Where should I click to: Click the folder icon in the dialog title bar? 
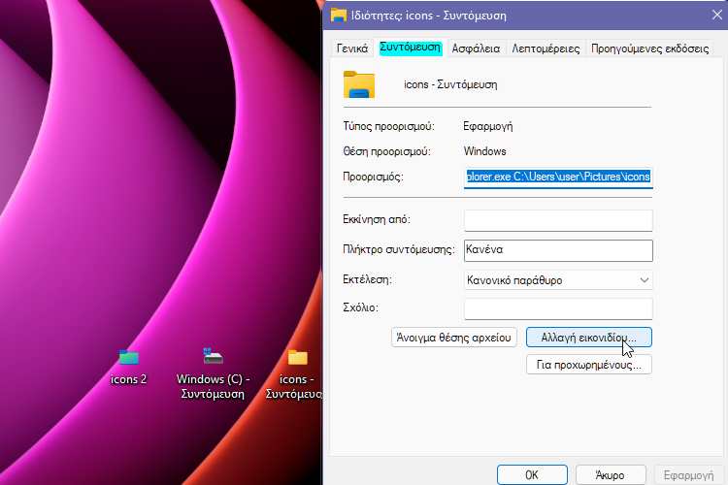click(339, 15)
